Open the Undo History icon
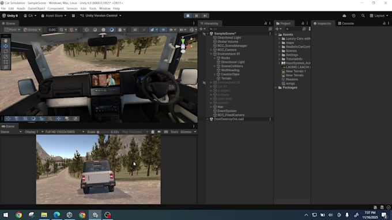 (353, 16)
